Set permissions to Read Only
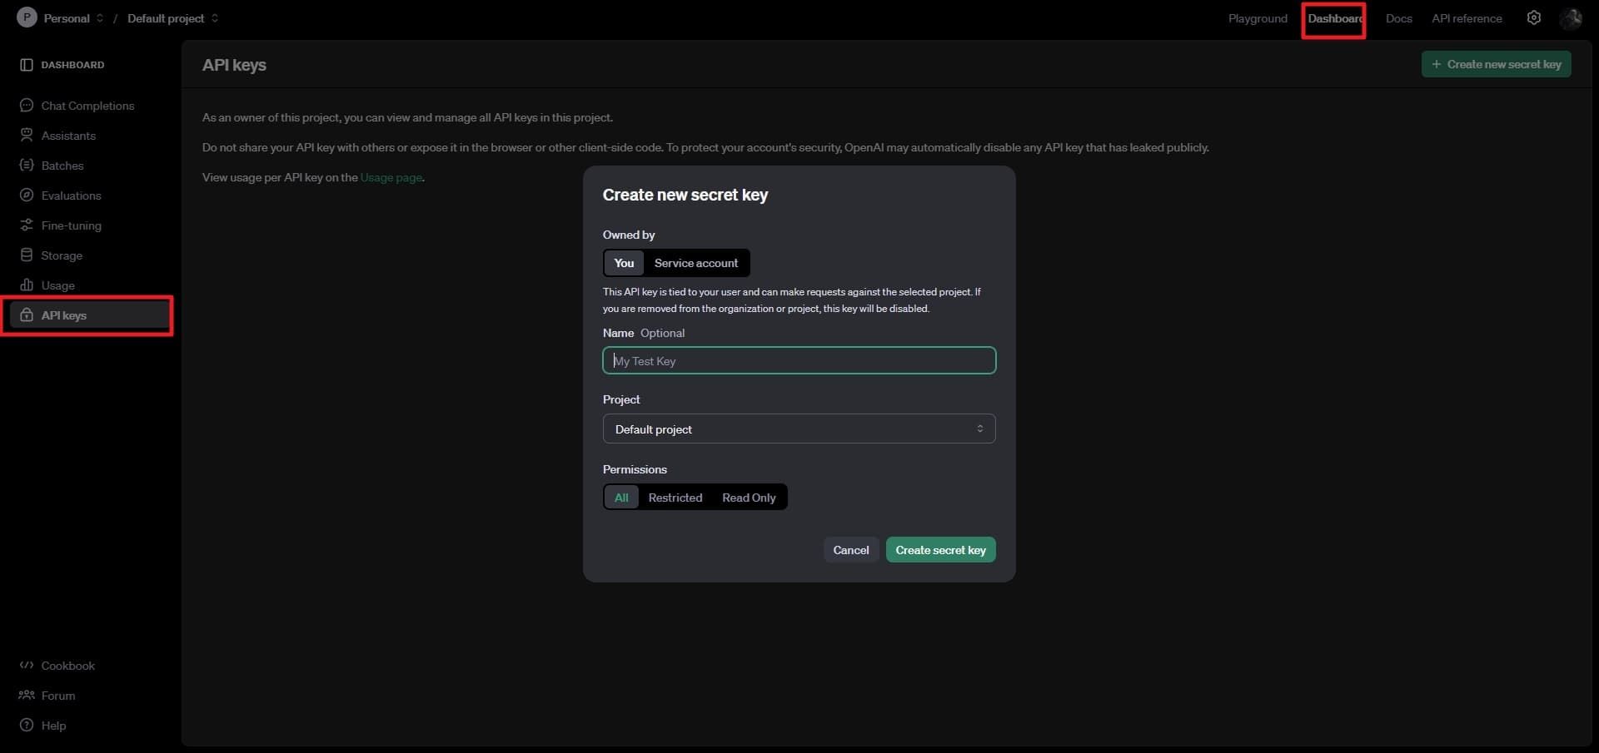 tap(749, 498)
